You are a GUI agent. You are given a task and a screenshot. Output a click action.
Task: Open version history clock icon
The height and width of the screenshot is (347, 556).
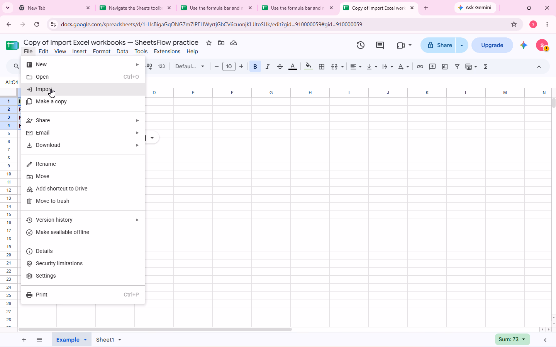coord(360,45)
